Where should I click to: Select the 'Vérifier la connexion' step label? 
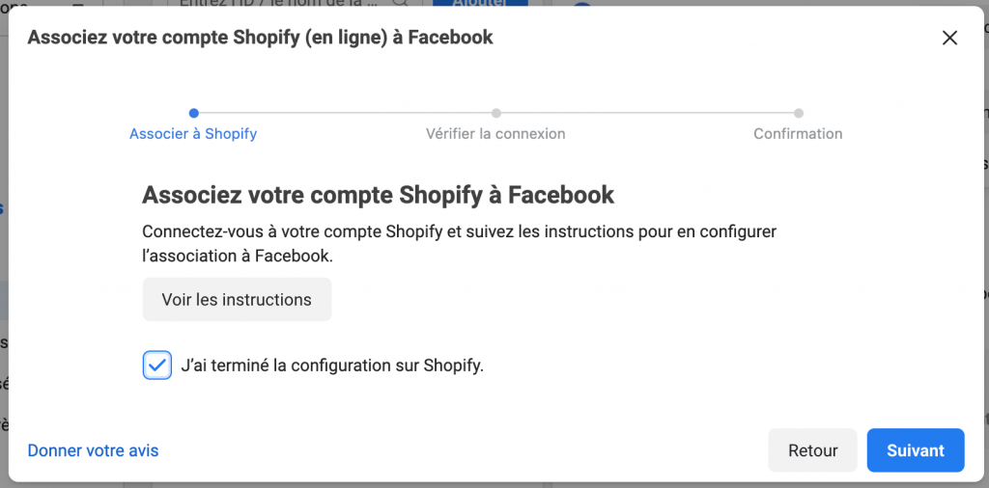coord(495,134)
